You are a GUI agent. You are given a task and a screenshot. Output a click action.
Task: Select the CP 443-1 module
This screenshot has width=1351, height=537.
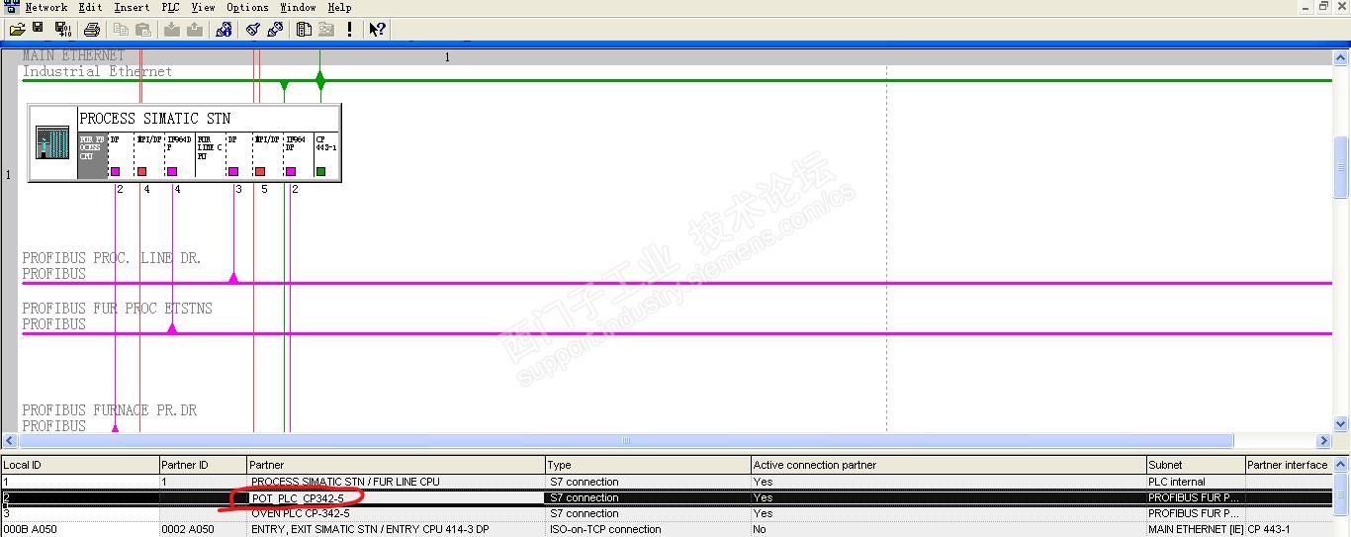coord(326,155)
